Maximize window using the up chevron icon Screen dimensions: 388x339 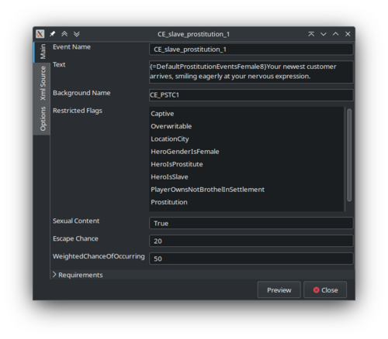pyautogui.click(x=335, y=34)
